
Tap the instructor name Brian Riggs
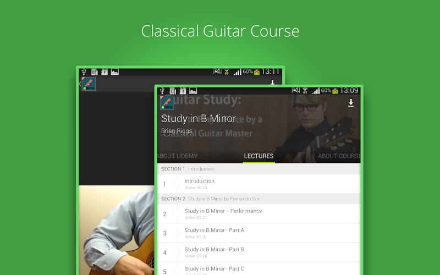point(177,131)
